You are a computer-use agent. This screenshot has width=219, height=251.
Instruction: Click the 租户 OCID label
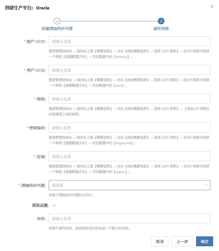click(36, 42)
